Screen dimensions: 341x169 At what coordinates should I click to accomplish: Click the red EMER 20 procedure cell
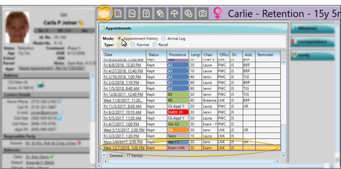(x=178, y=112)
